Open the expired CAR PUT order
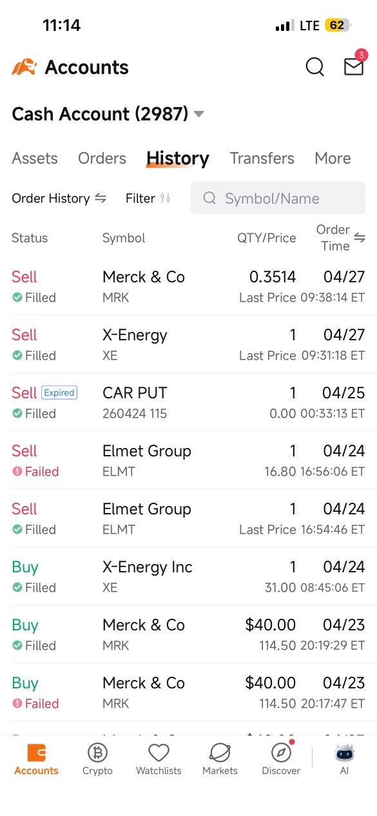377x816 pixels. click(188, 402)
